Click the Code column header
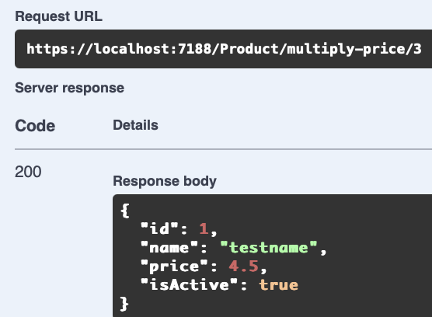432x317 pixels. coord(35,126)
